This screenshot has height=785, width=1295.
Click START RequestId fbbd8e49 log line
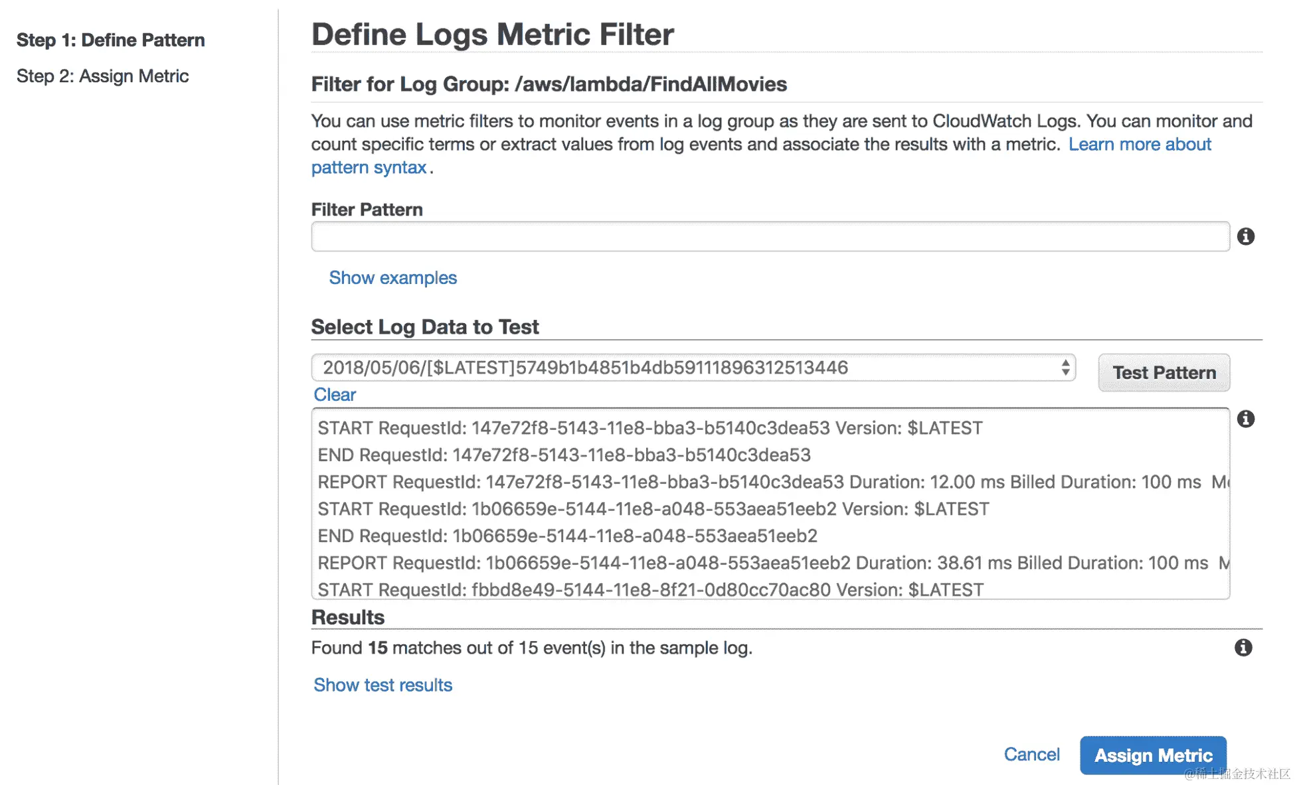[650, 589]
